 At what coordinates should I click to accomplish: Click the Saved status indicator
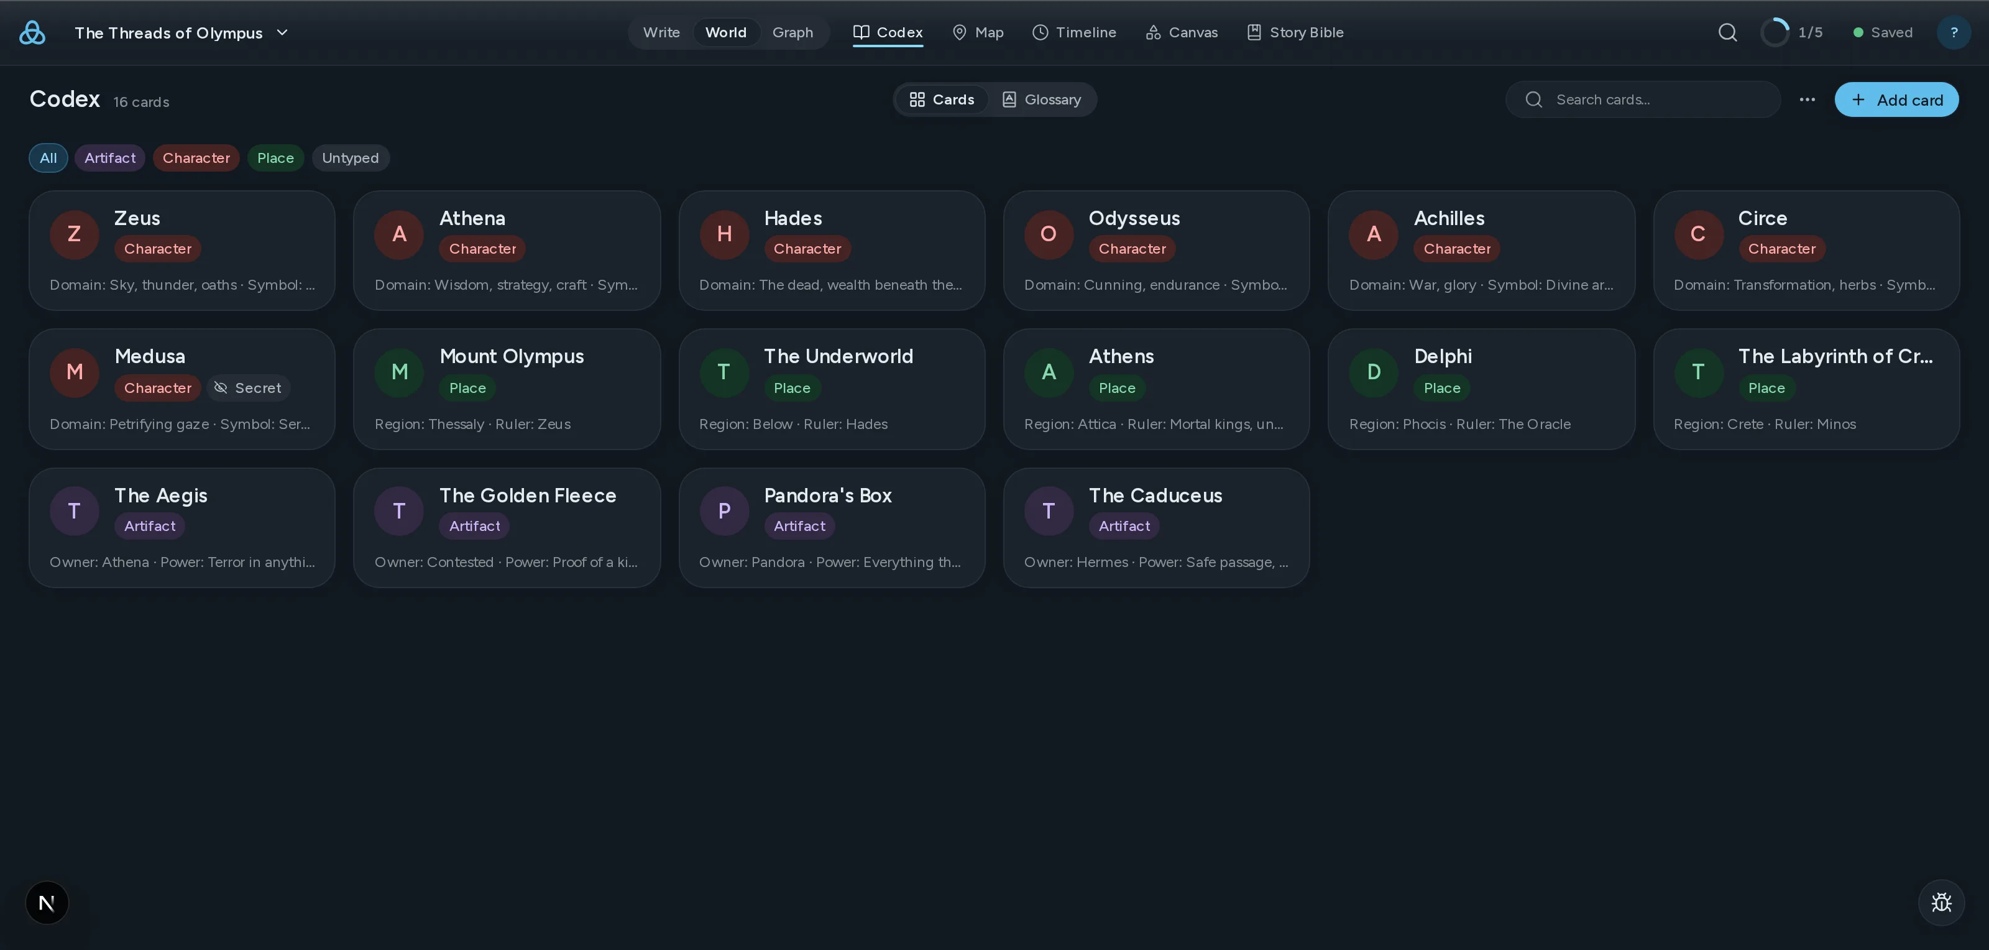[x=1883, y=32]
